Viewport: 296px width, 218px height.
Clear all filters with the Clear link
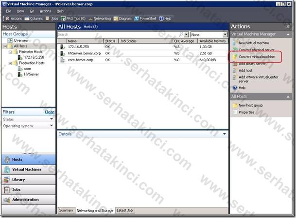tap(50, 112)
